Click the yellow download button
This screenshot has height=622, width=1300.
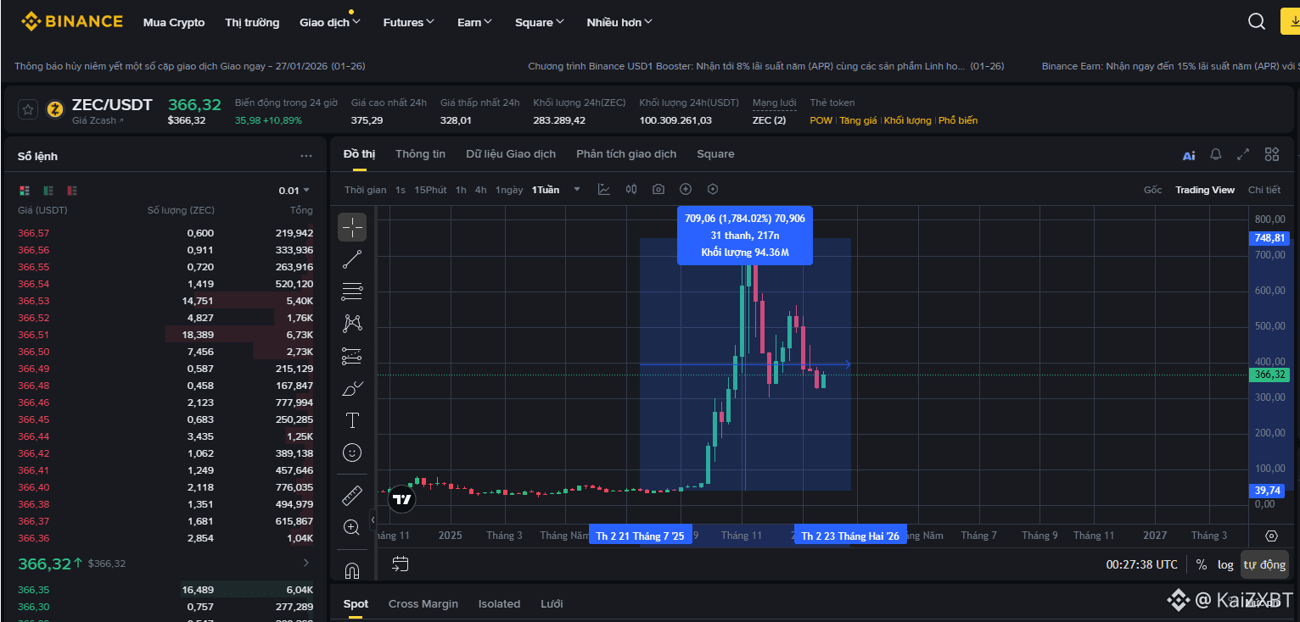(1290, 22)
